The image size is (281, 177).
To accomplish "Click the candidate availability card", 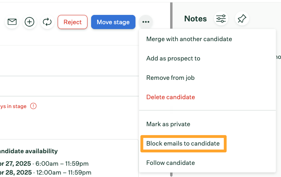I will coord(69,158).
